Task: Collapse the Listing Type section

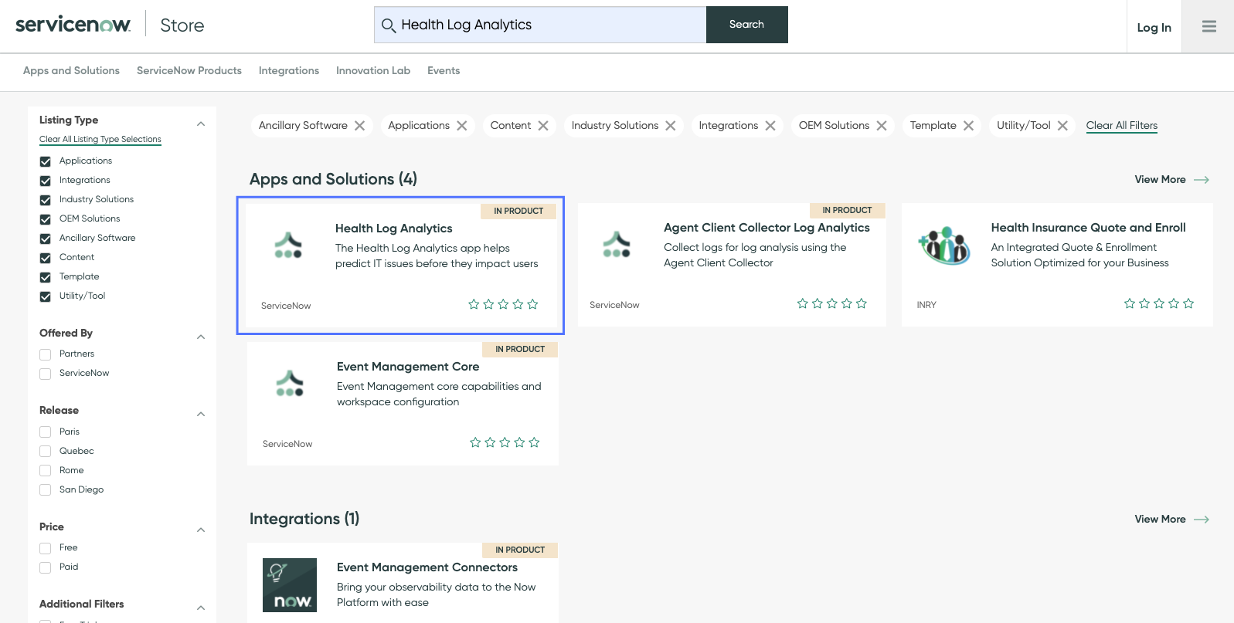Action: click(x=201, y=124)
